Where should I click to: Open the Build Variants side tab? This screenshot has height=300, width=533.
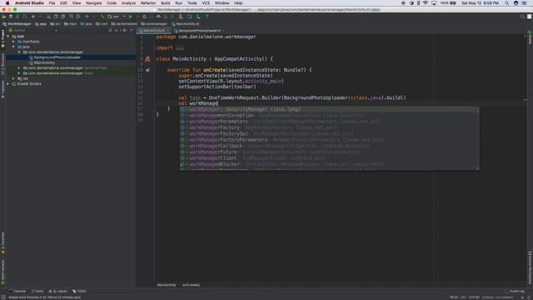click(x=2, y=272)
